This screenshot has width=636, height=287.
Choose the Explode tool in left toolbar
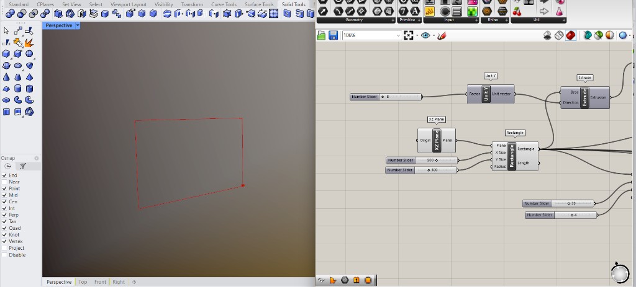(29, 43)
